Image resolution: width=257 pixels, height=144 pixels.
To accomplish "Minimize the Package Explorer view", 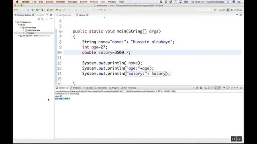I will [47, 15].
